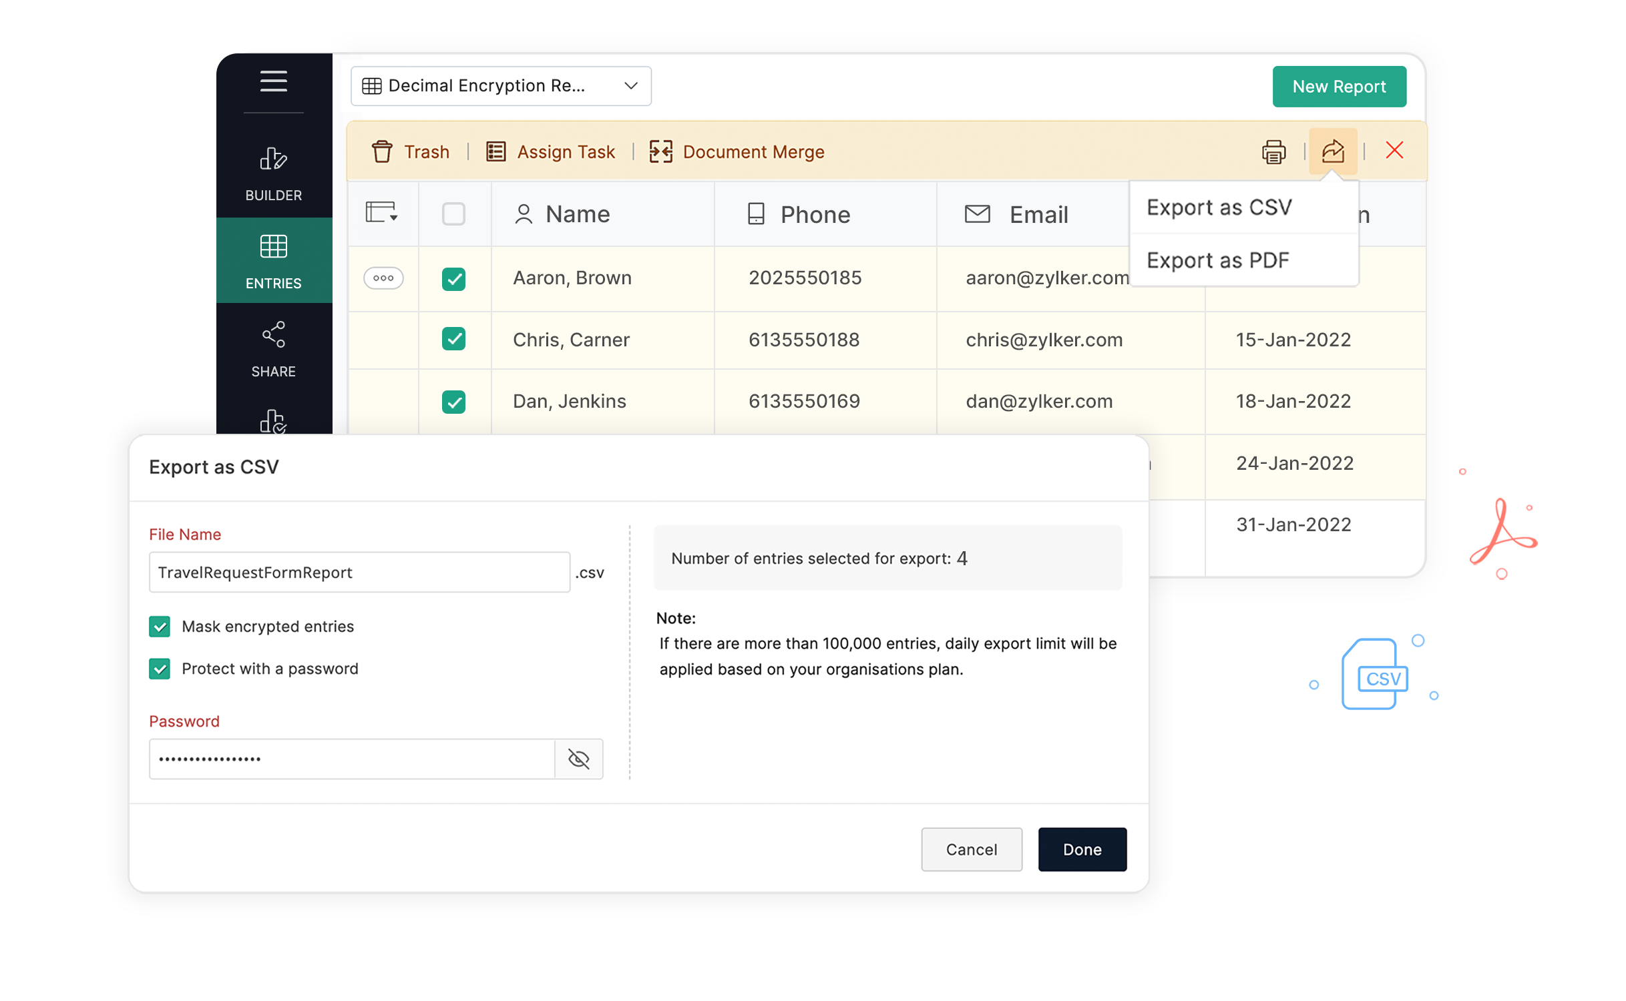
Task: Uncheck Mask encrypted entries checkbox
Action: coord(160,626)
